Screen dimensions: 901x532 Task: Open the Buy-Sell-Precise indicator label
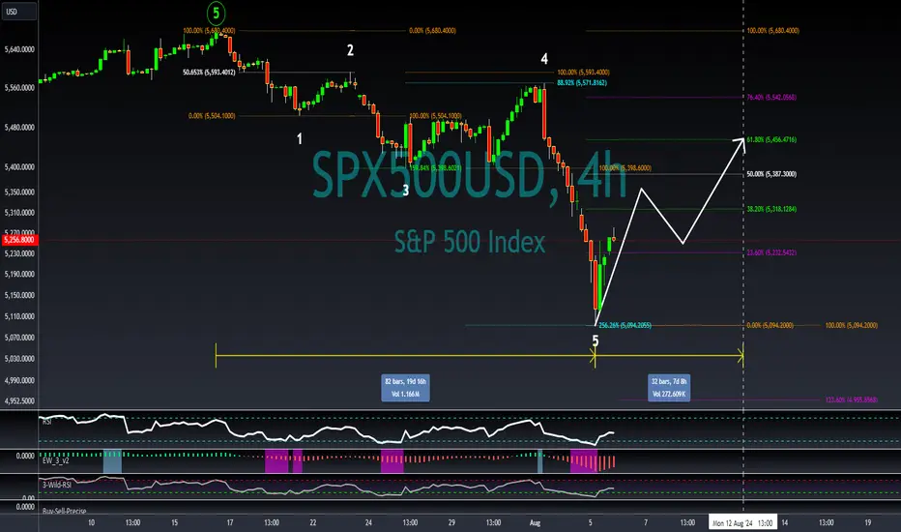65,511
